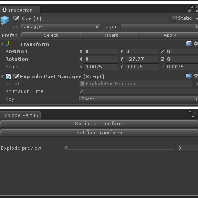Screen dimensions: 198x198
Task: Click the object picker beside Script field
Action: tap(197, 84)
